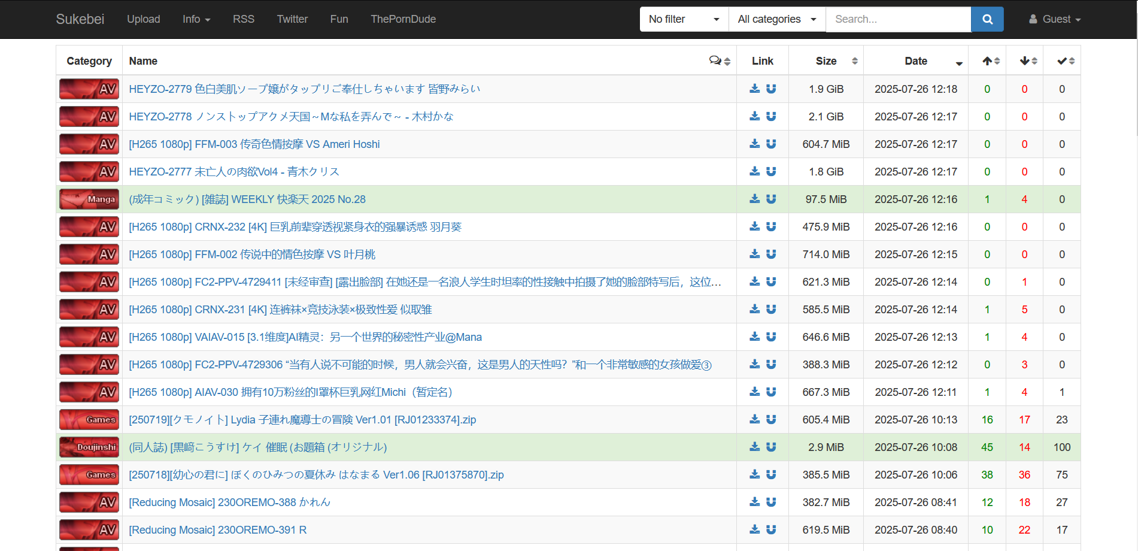This screenshot has height=551, width=1138.
Task: Download torrent file for AIAV-030 row
Action: [755, 392]
